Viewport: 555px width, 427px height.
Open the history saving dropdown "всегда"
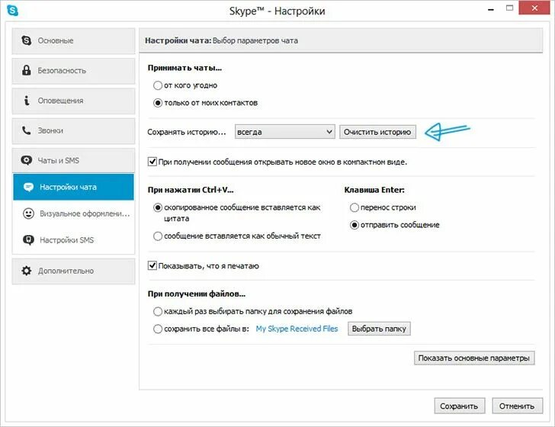pos(285,132)
